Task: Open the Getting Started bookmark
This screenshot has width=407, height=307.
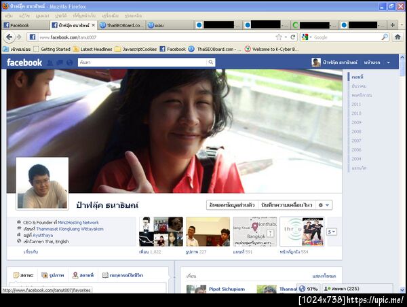Action: [52, 49]
